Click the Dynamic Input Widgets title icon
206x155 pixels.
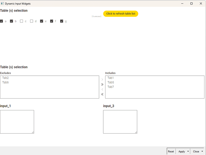(2, 3)
